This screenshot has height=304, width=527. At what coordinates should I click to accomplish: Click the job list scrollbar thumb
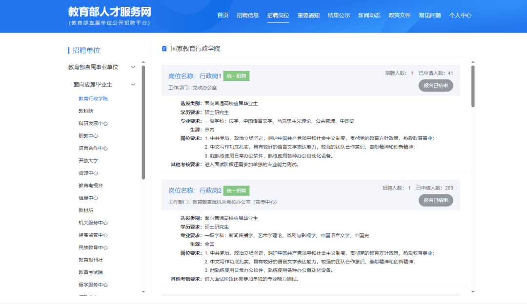[473, 86]
